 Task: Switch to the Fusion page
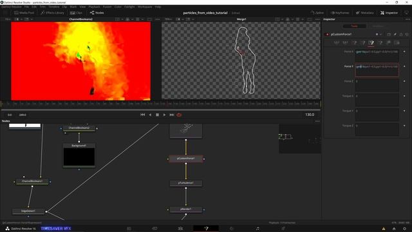[206, 229]
